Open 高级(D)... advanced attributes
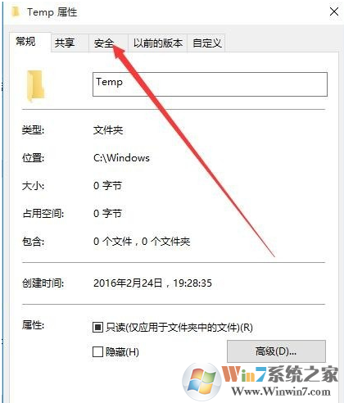The width and height of the screenshot is (344, 403). (x=276, y=351)
